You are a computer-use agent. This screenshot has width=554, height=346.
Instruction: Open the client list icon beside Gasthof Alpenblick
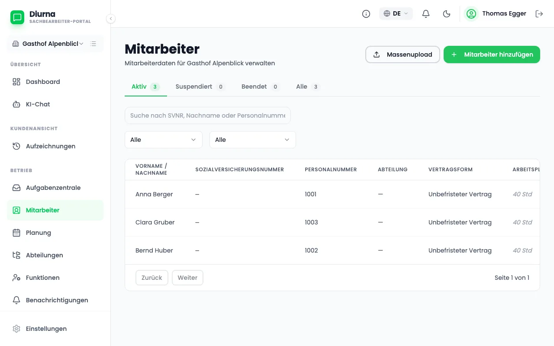pos(93,44)
